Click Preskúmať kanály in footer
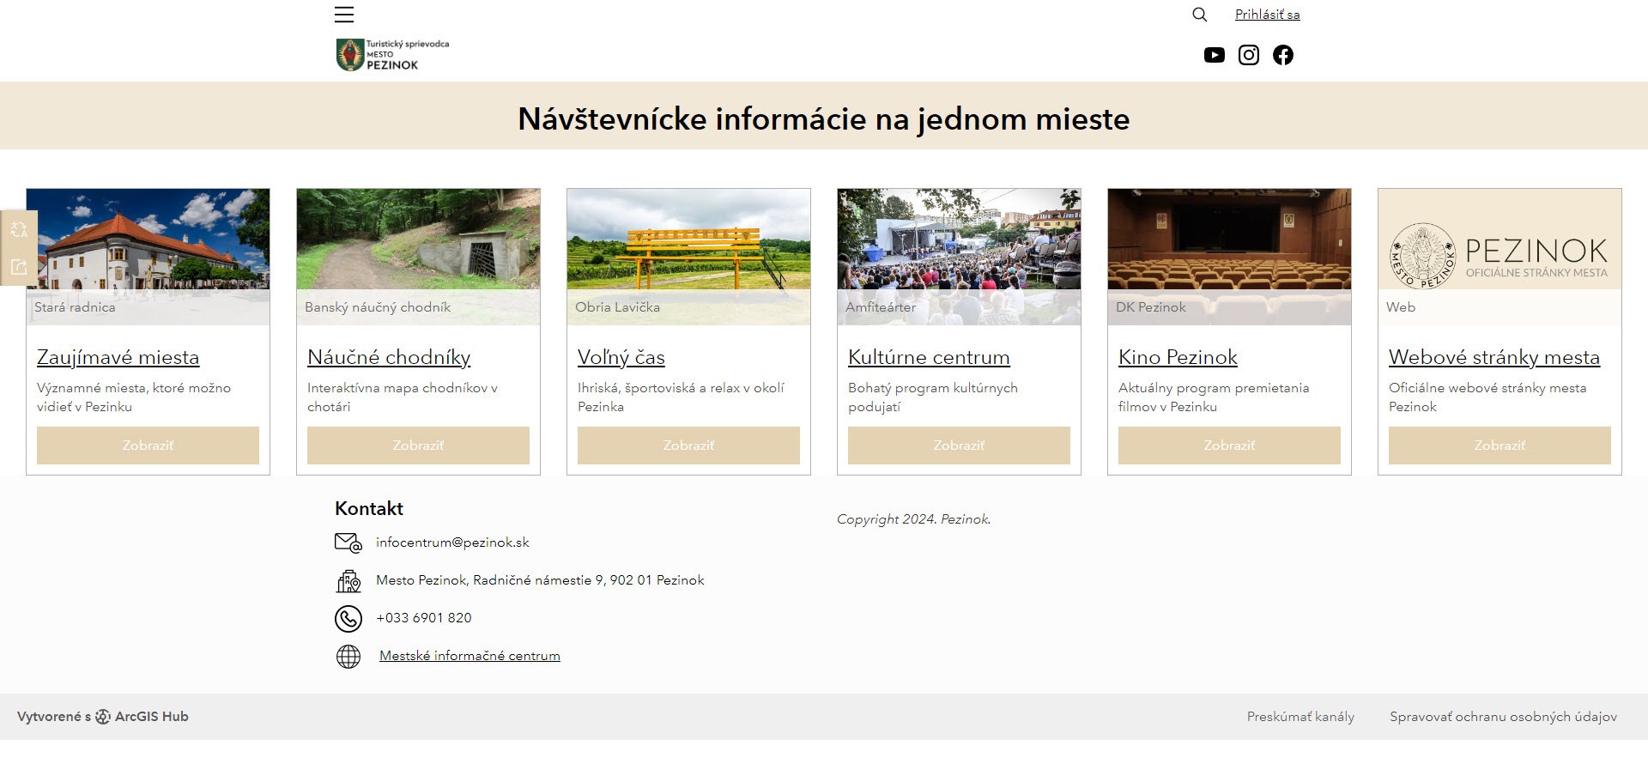The height and width of the screenshot is (782, 1648). pyautogui.click(x=1300, y=716)
